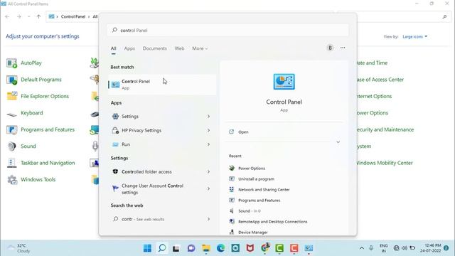Click the taskbar Search magnifier icon

pos(162,248)
